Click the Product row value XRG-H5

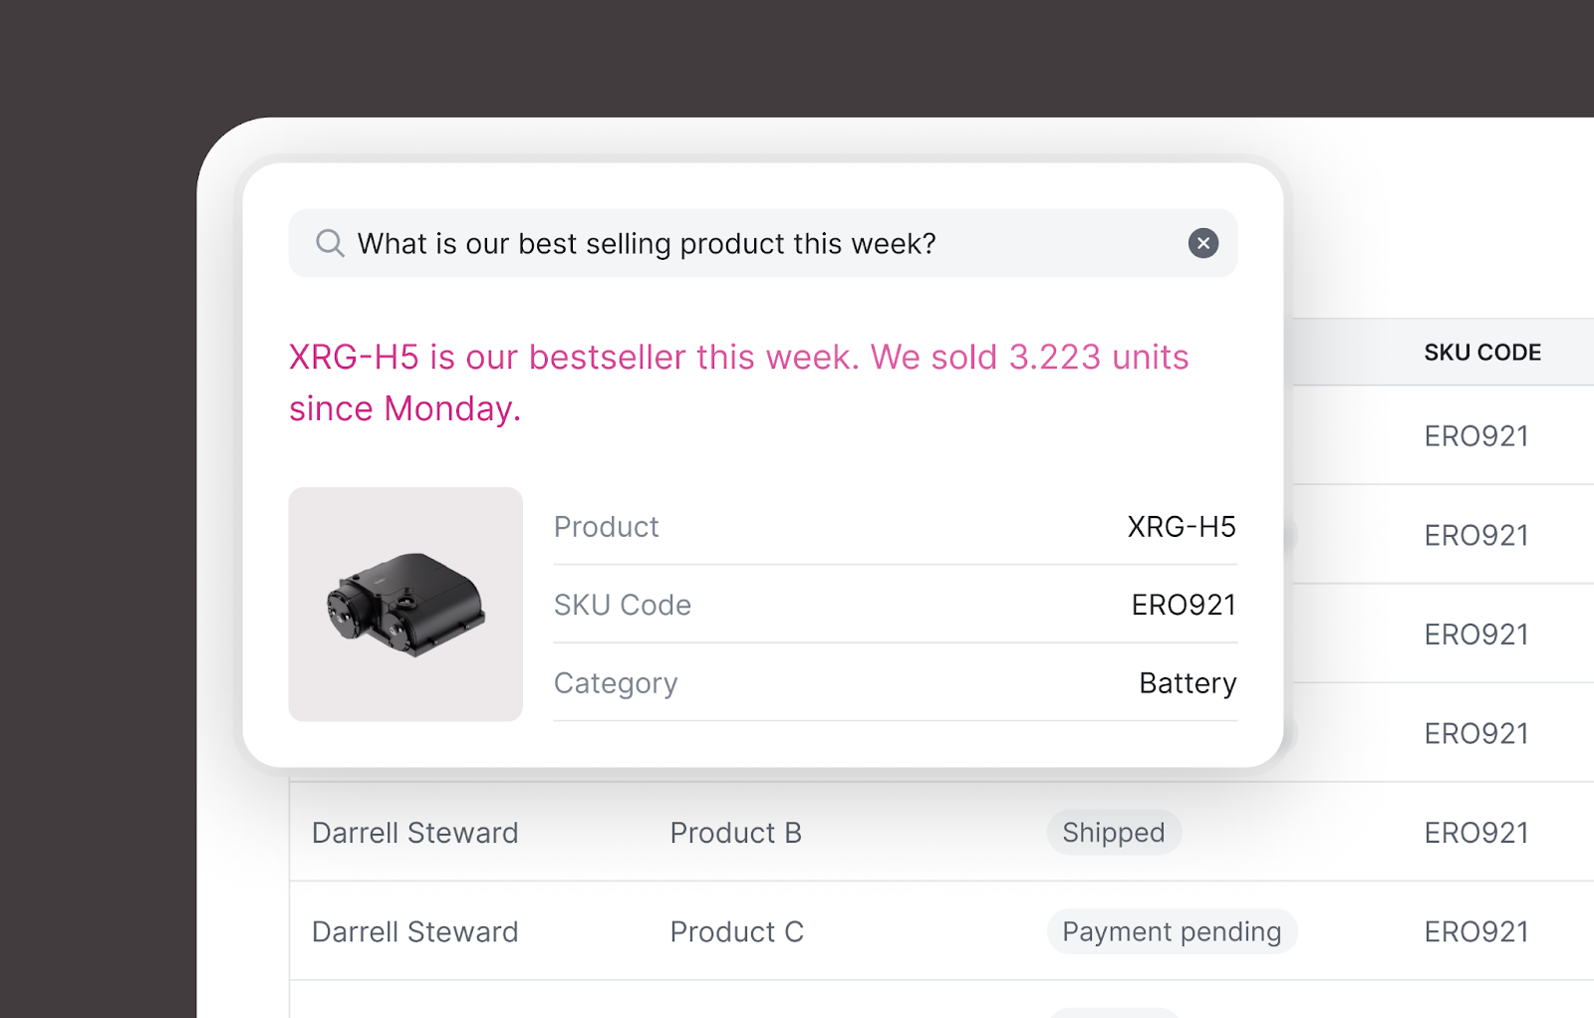click(x=1182, y=526)
